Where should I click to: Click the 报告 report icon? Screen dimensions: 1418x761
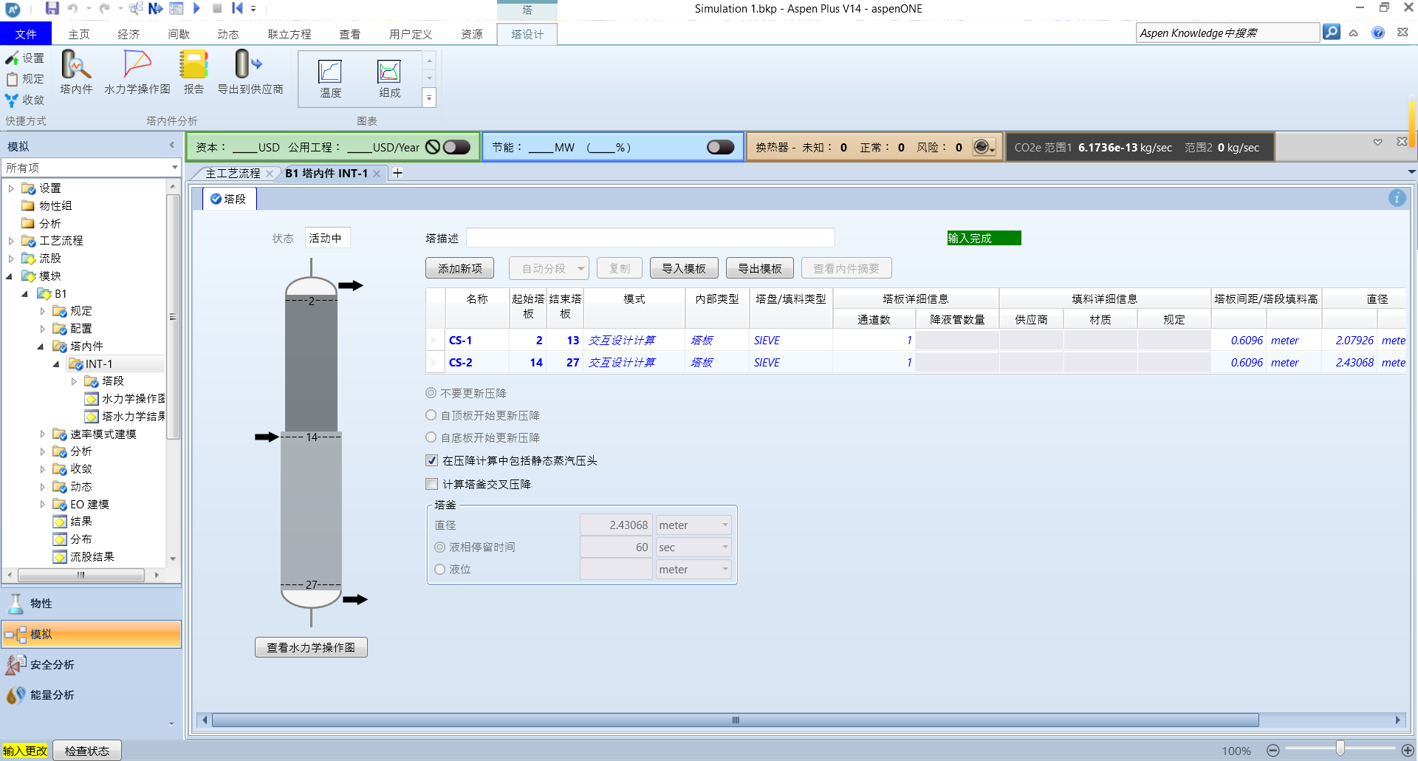pos(193,72)
